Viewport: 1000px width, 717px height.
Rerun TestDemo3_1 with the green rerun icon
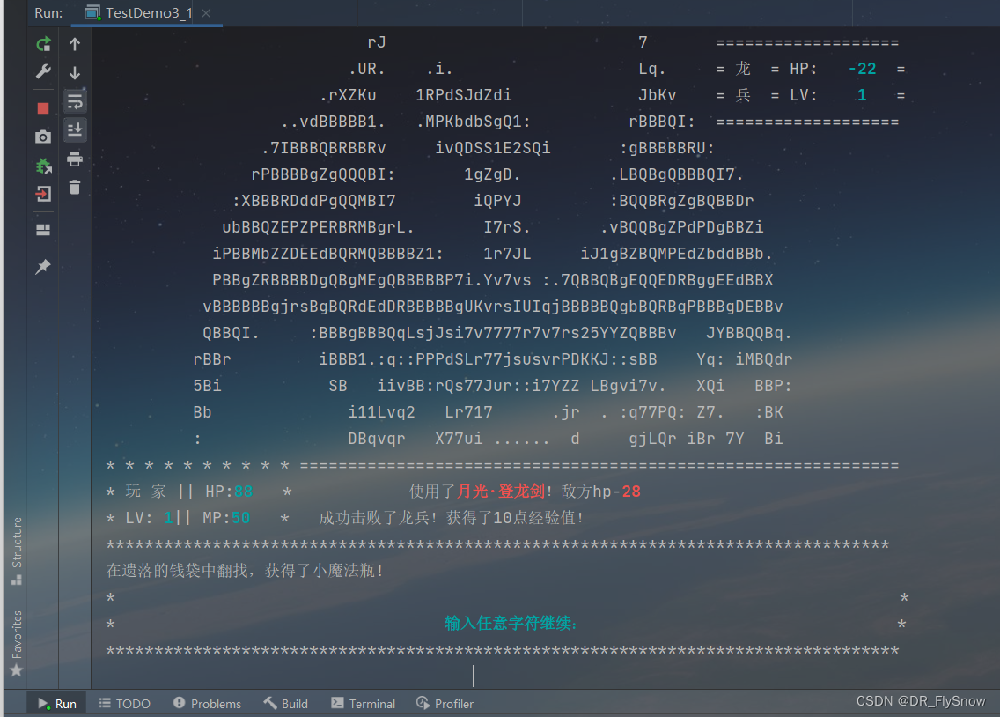(x=43, y=44)
